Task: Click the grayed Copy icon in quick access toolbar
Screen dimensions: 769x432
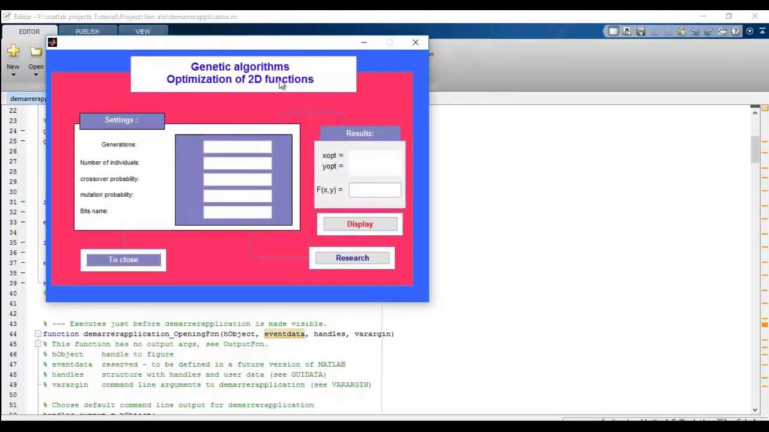Action: 668,31
